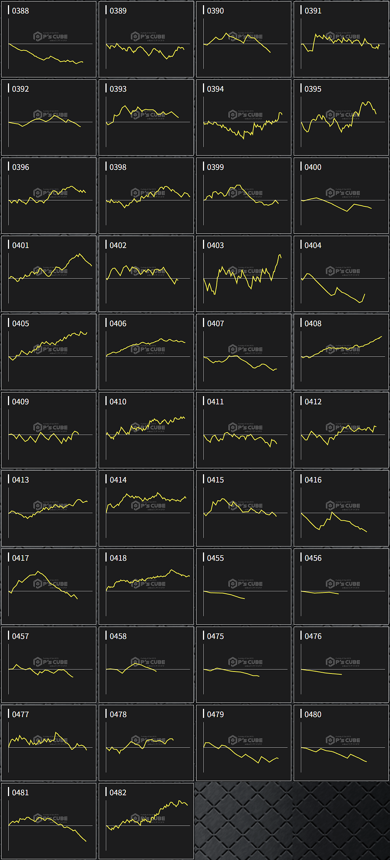Click the 0394 graph thumbnail

tap(243, 117)
